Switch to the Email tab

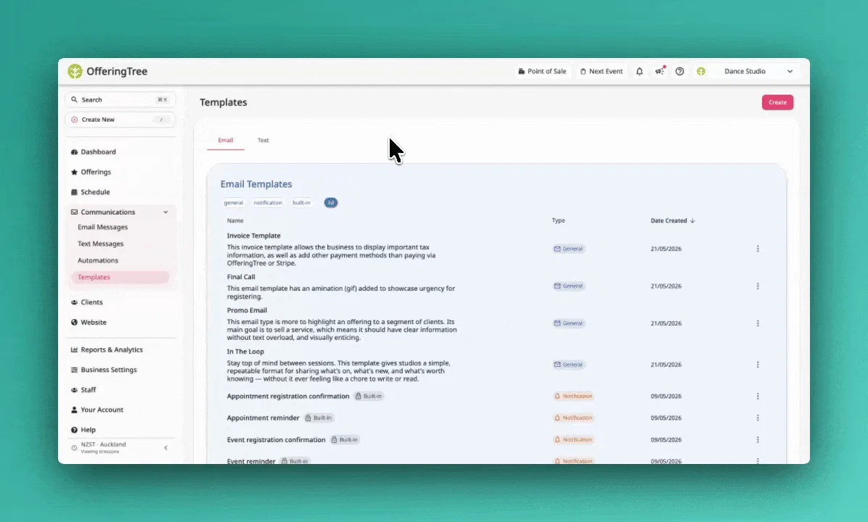(225, 140)
